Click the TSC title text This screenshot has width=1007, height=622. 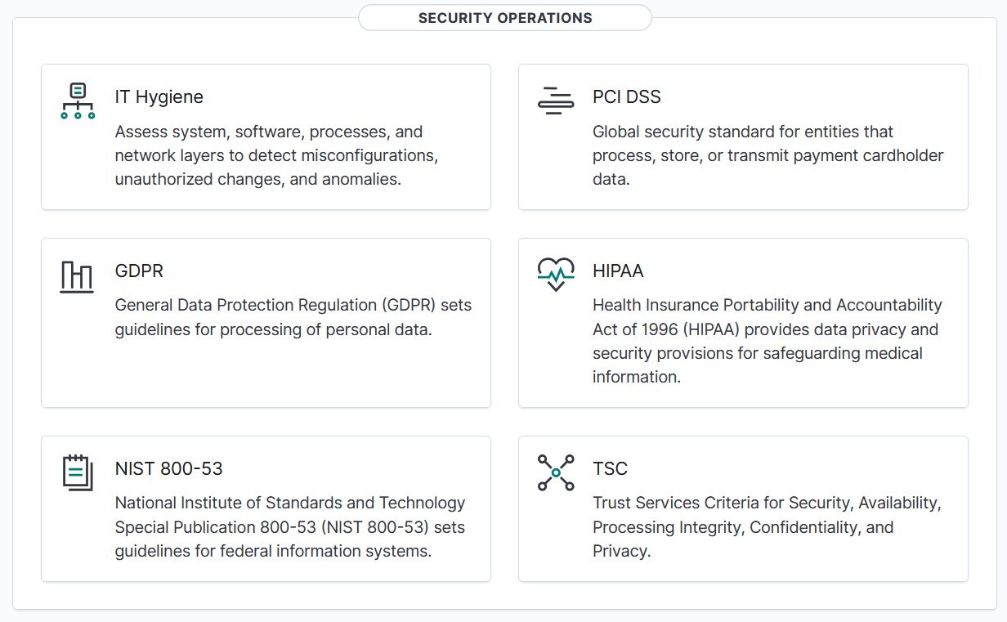[x=610, y=468]
